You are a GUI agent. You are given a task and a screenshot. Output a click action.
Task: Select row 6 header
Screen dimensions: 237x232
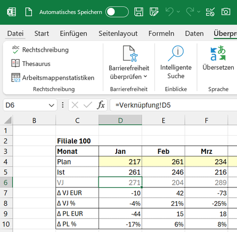6,183
